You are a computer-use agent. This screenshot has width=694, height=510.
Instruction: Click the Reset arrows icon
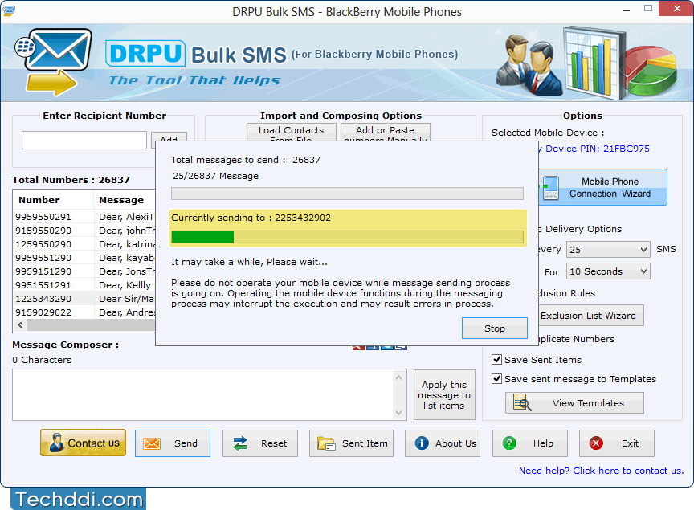click(240, 443)
